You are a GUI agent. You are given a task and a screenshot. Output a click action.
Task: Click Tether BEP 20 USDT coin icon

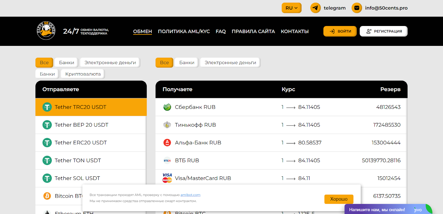pyautogui.click(x=47, y=125)
